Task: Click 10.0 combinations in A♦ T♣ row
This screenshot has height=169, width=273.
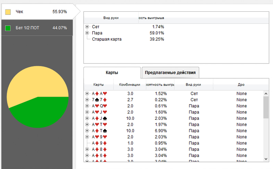Action: point(130,131)
